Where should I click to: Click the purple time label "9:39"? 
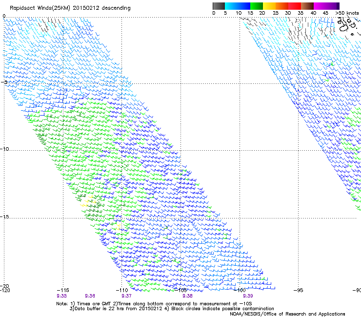[248, 296]
